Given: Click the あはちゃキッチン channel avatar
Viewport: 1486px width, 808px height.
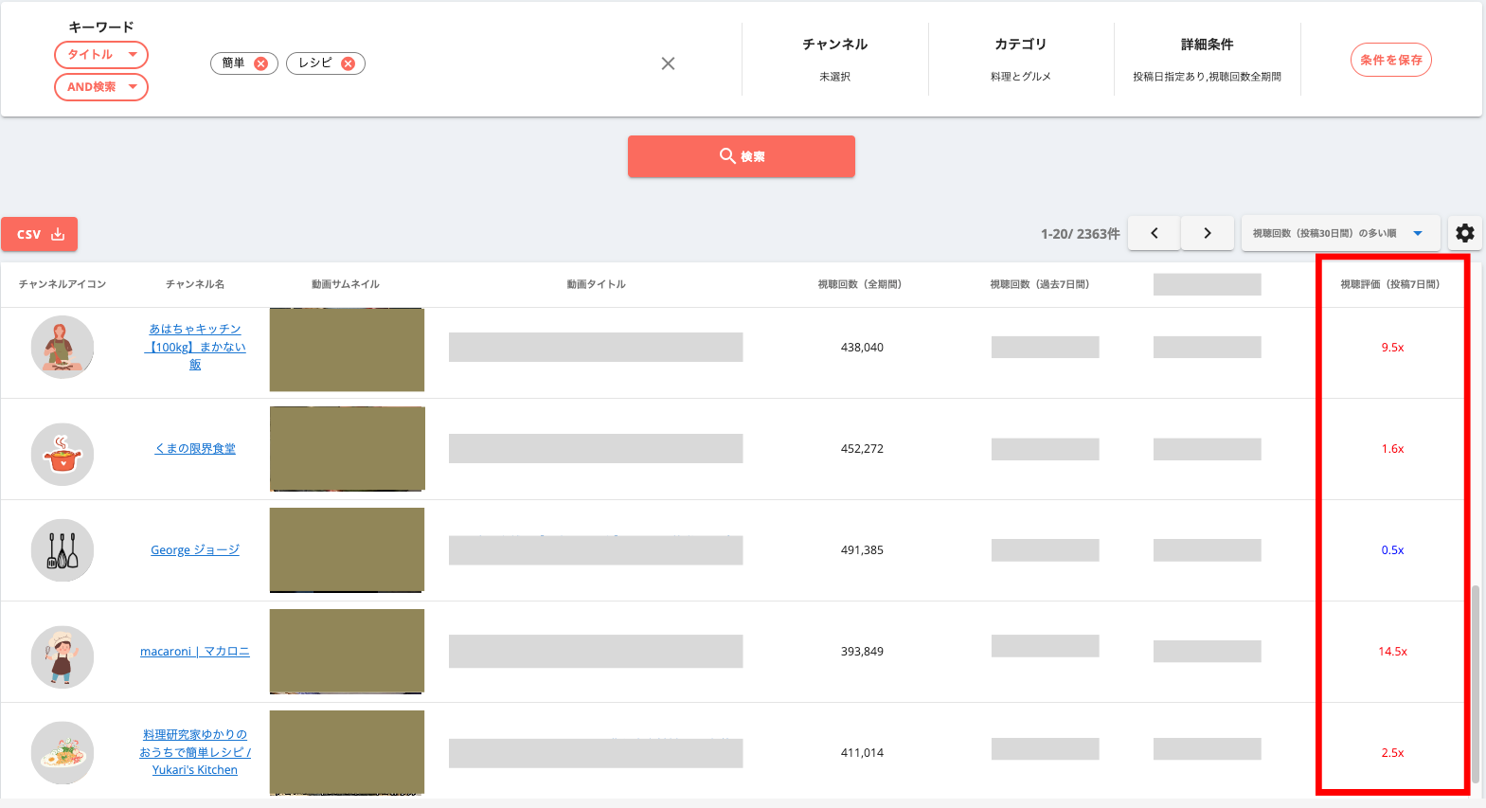Looking at the screenshot, I should coord(63,348).
